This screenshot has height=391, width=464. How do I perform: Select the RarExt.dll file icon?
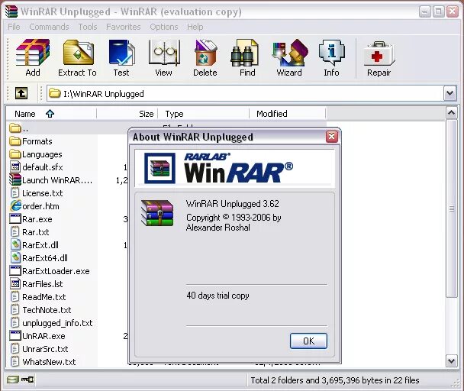pyautogui.click(x=15, y=244)
